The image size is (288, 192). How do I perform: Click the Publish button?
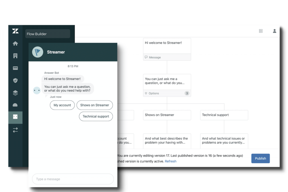[260, 159]
